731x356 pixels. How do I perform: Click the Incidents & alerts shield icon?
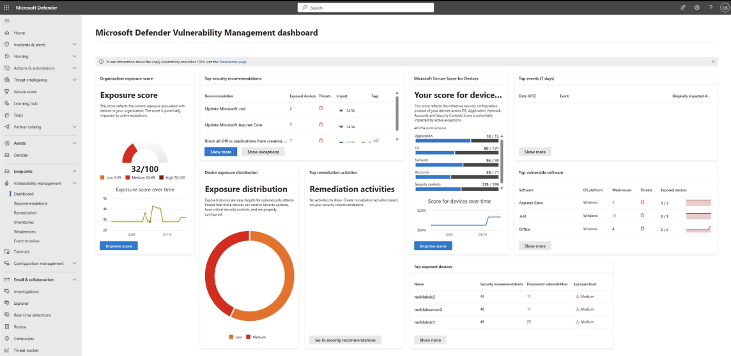6,44
